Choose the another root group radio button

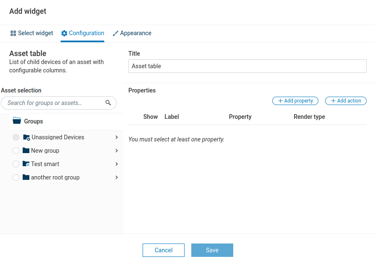pos(16,177)
